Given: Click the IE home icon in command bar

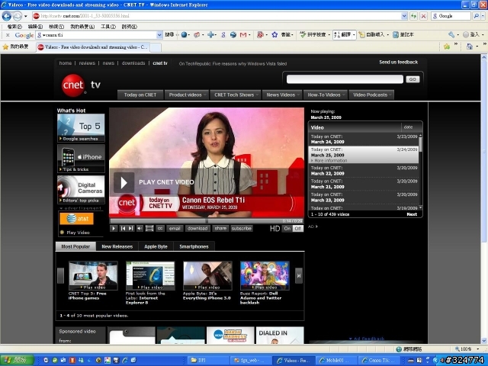Looking at the screenshot, I should coord(470,47).
